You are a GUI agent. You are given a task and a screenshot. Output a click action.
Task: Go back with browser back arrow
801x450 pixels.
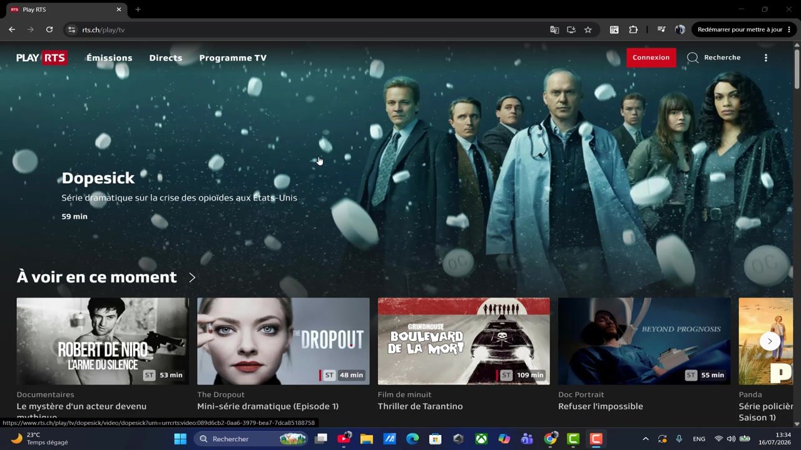(x=12, y=29)
